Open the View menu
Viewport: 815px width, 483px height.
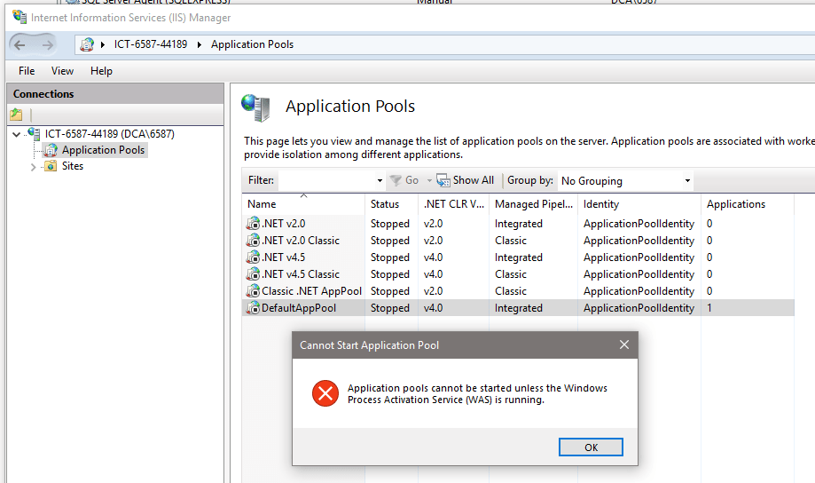[62, 71]
